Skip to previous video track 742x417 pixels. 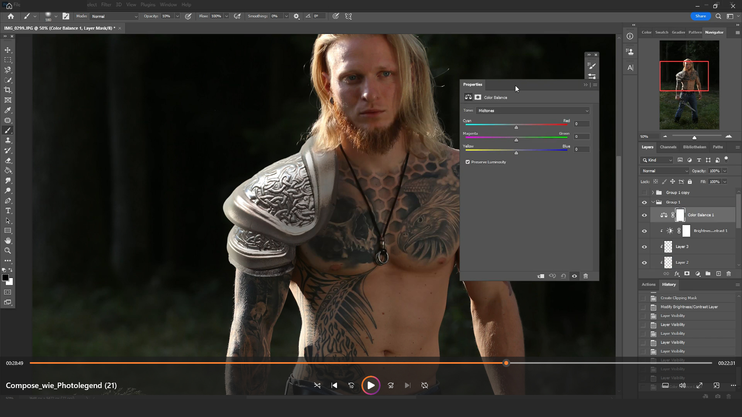[x=334, y=385]
